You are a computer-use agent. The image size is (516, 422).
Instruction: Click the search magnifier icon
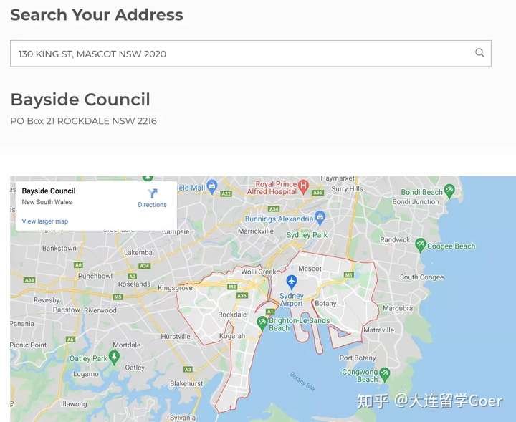click(x=479, y=52)
